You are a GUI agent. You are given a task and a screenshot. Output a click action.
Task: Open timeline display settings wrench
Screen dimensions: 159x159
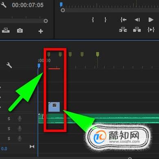coord(9,65)
